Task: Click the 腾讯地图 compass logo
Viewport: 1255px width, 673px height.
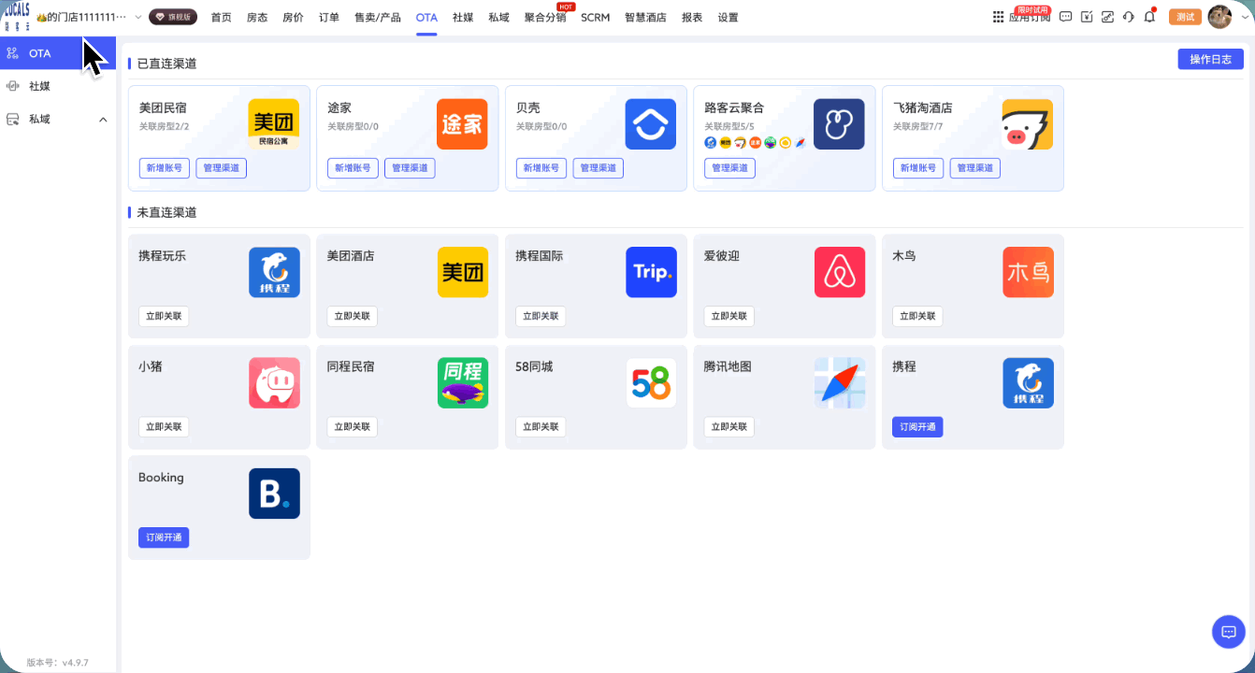Action: coord(840,383)
